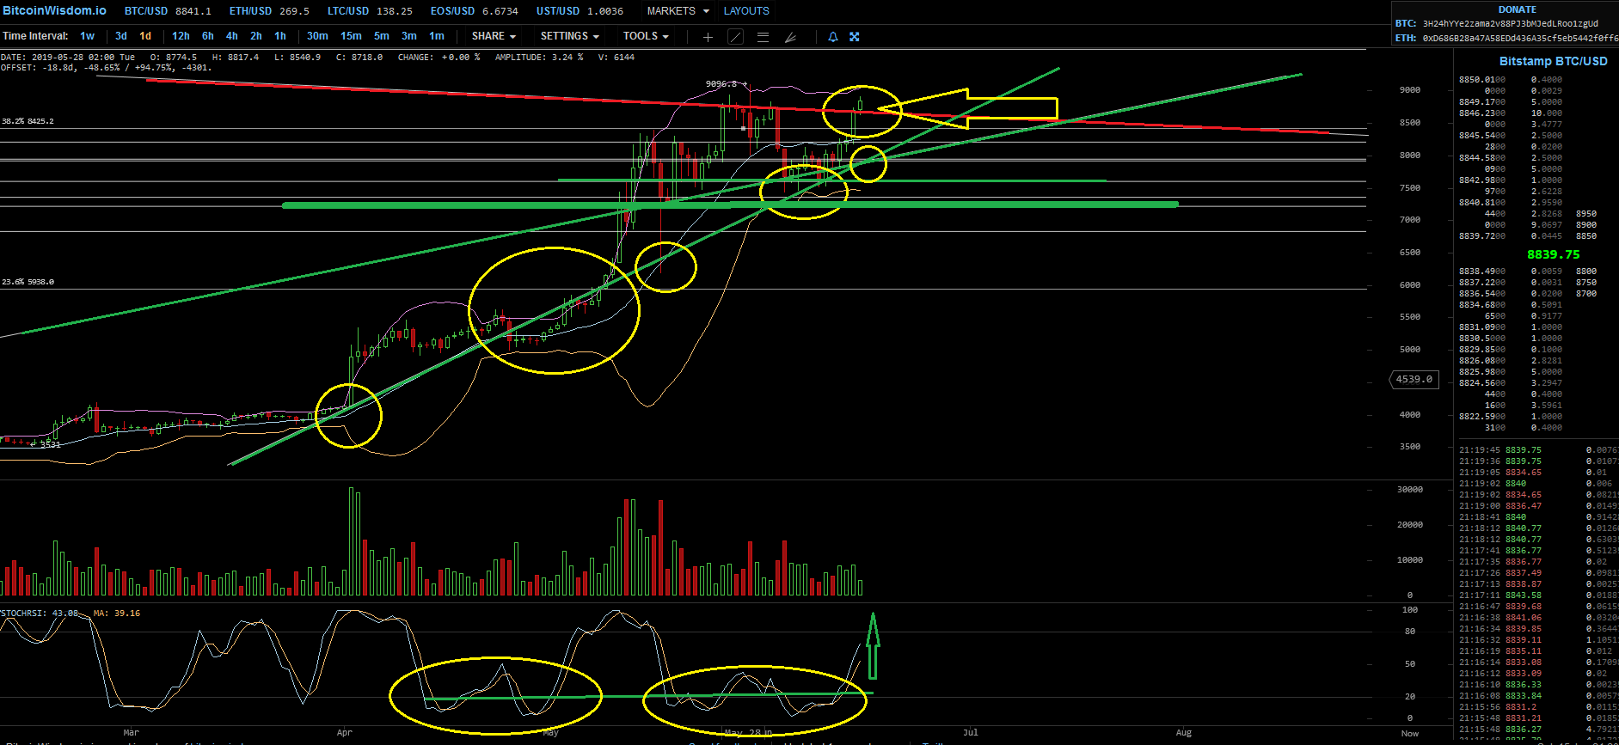
Task: Click the Bitstamp BTC/USD order book title
Action: tap(1553, 61)
